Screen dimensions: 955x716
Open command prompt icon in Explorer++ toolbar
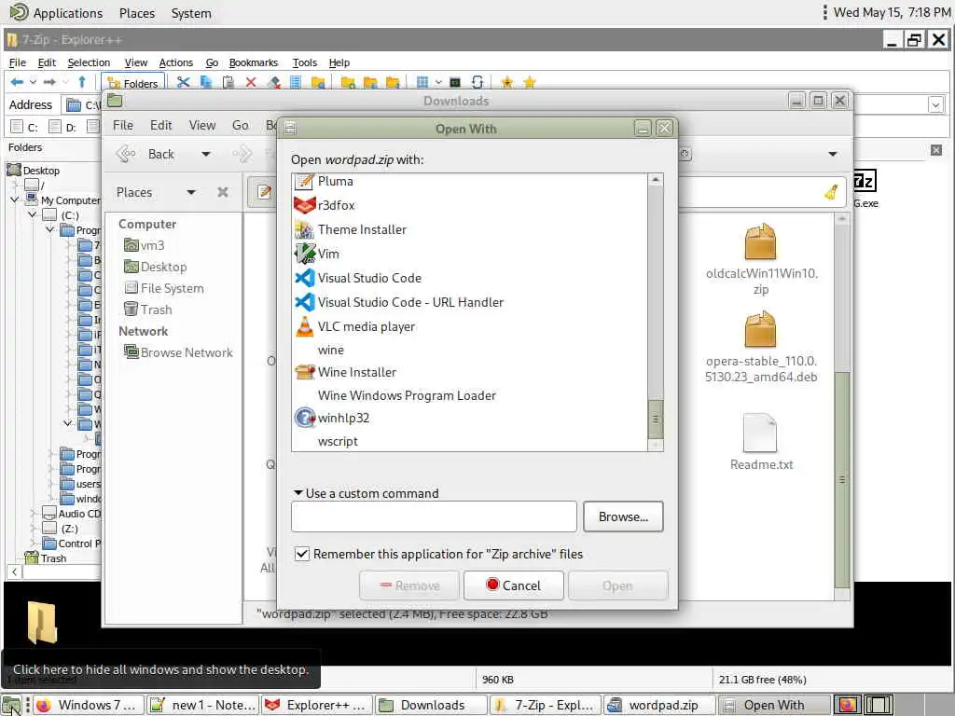(x=455, y=82)
